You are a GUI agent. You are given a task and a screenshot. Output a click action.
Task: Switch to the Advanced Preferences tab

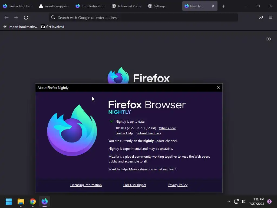127,6
